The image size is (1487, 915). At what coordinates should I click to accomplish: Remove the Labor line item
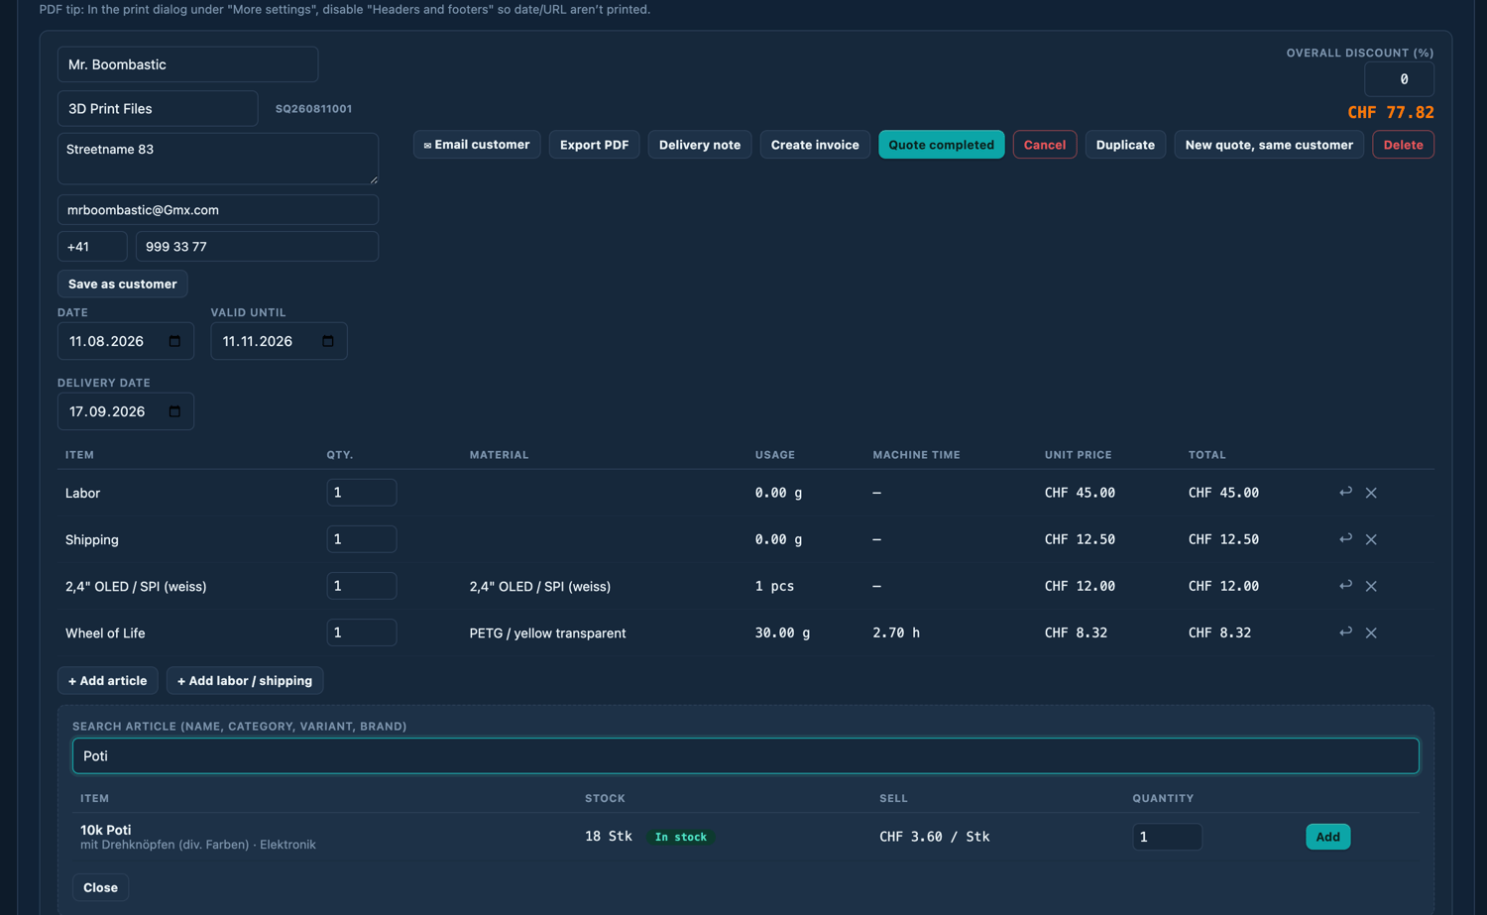point(1371,493)
